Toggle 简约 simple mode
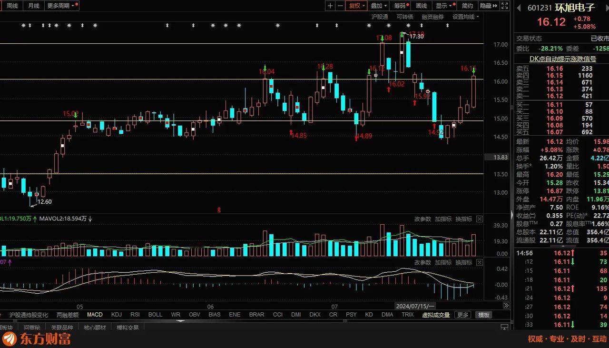The width and height of the screenshot is (609, 348). point(468,6)
